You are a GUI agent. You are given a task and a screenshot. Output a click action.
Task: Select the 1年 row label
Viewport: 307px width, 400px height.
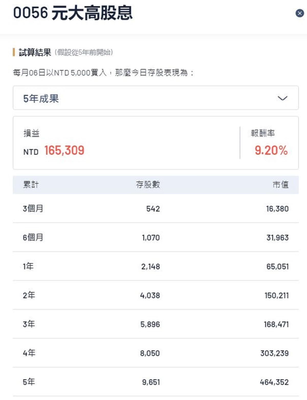click(x=28, y=266)
